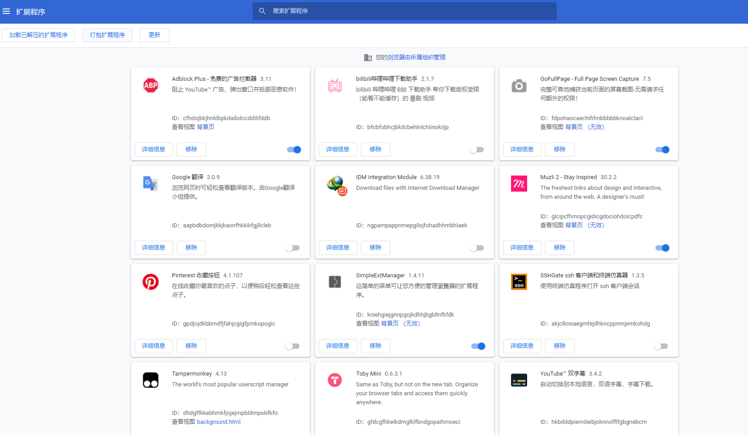Turn off the SimpleExtManager toggle
748x435 pixels.
pyautogui.click(x=478, y=346)
